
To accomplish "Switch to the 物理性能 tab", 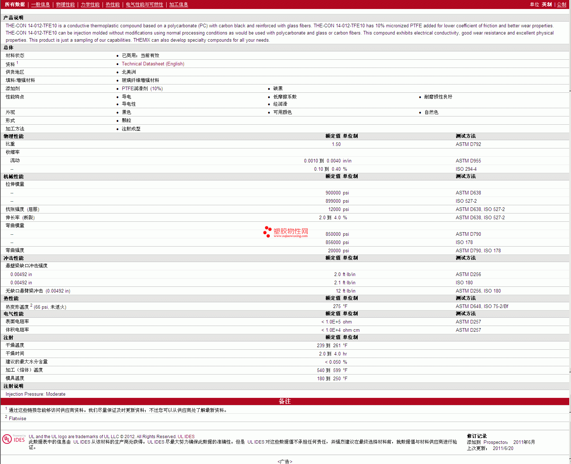I will click(x=65, y=4).
